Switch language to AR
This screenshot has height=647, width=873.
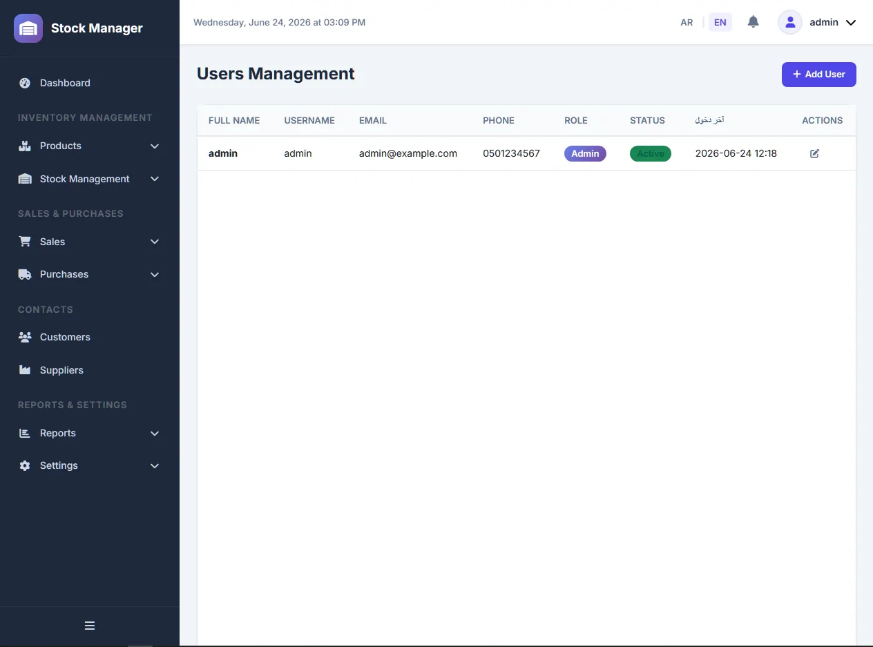[x=687, y=22]
